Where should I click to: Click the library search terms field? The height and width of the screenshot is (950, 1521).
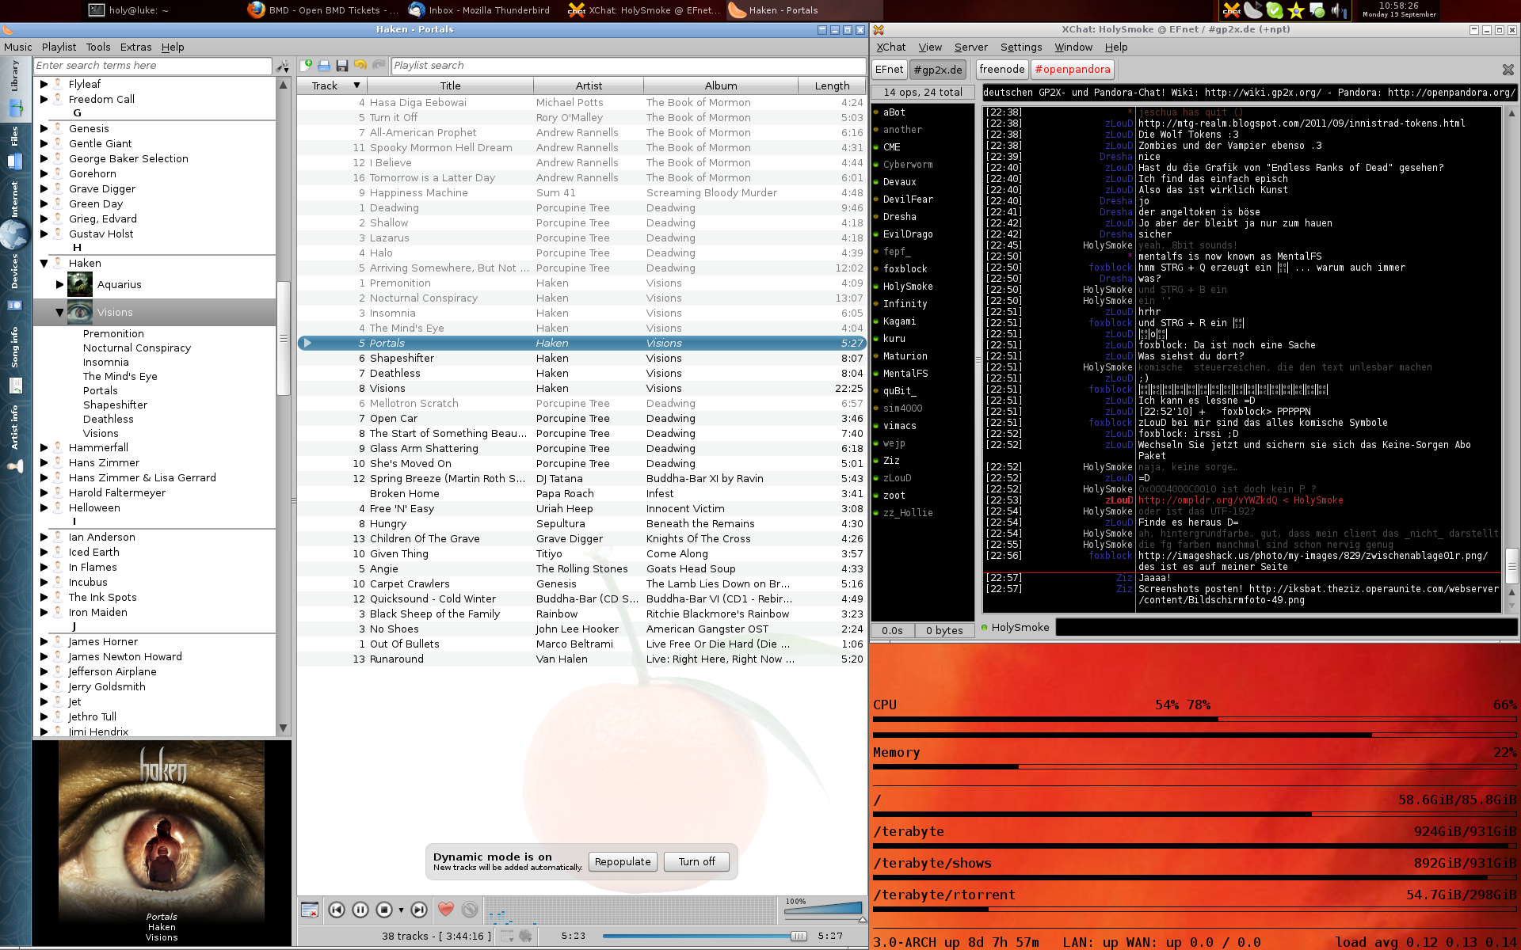[x=153, y=66]
